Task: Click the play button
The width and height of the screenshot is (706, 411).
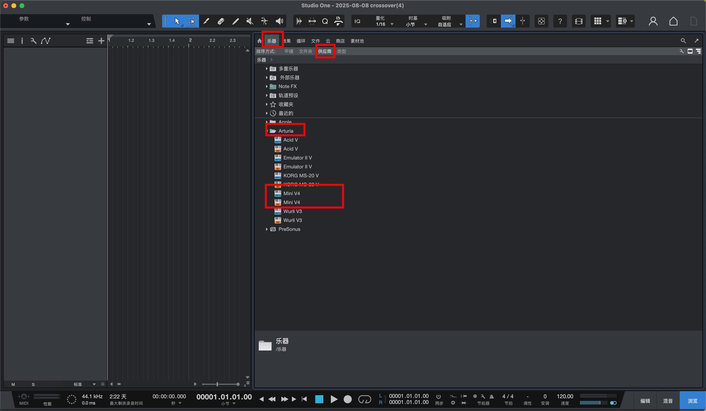Action: [x=334, y=399]
